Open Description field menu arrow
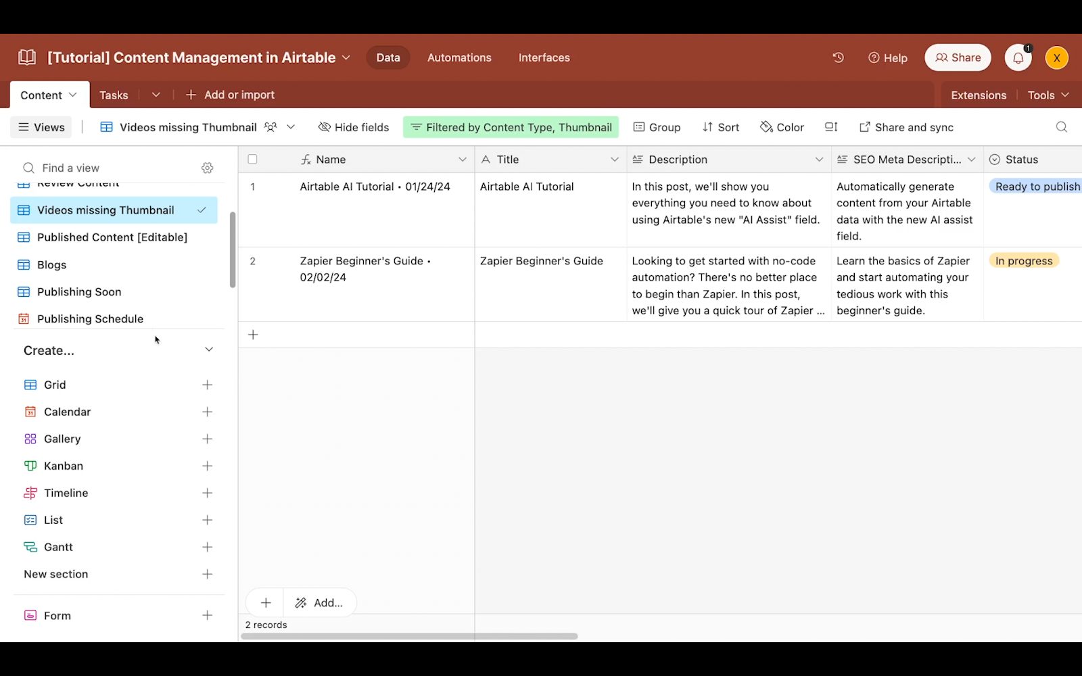The image size is (1082, 676). coord(819,160)
